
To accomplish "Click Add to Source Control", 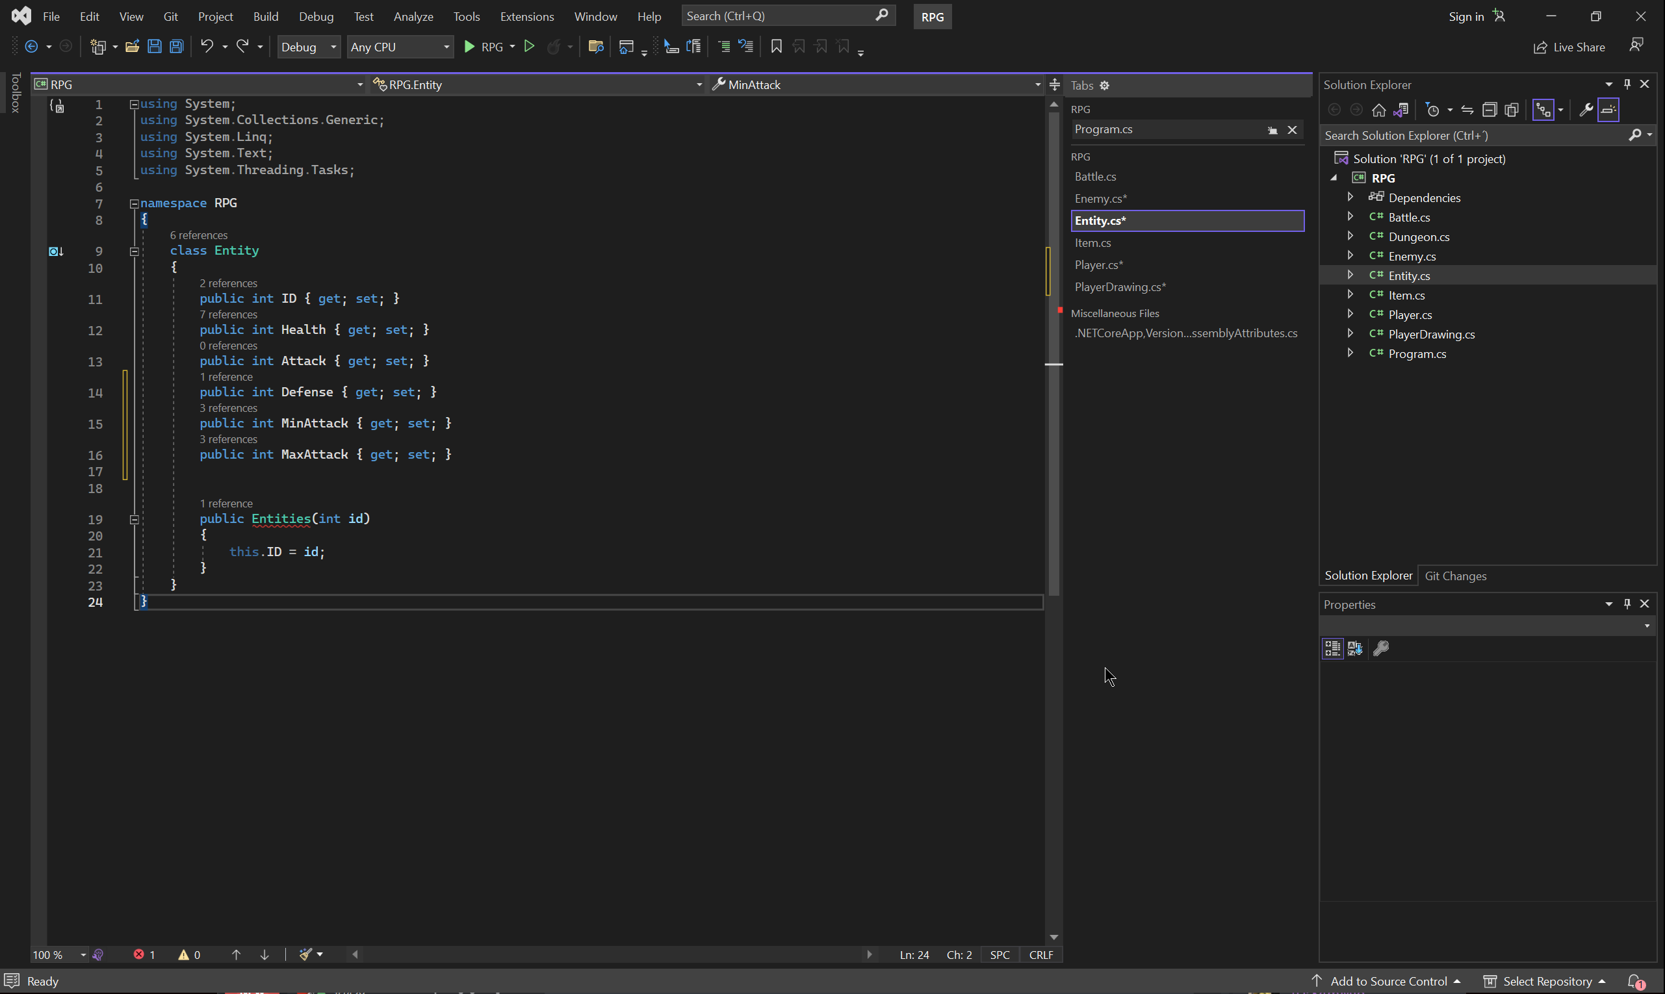I will point(1388,981).
